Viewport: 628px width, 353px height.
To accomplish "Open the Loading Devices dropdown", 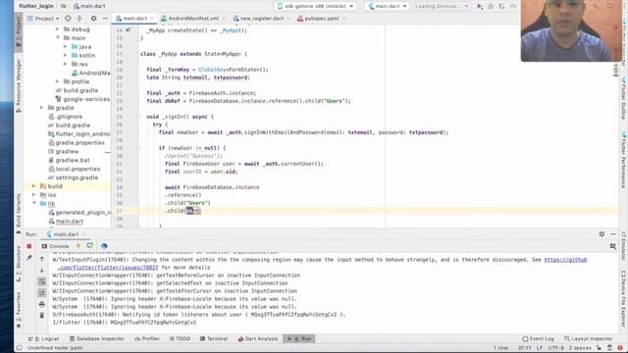I will [441, 7].
